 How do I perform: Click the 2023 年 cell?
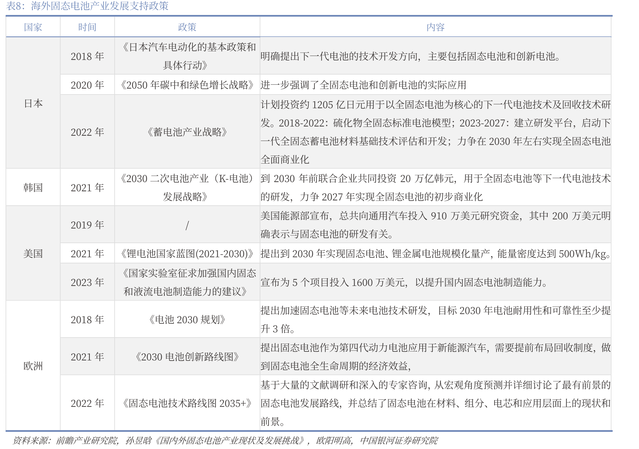point(87,282)
